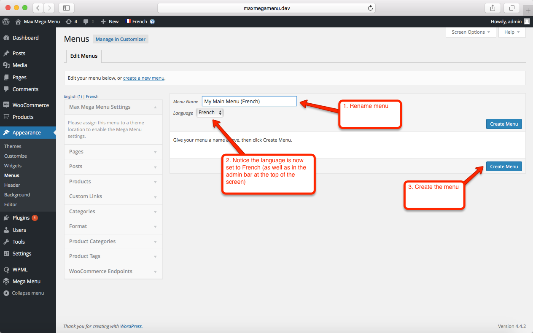Viewport: 533px width, 333px height.
Task: Toggle Safari's sidebar button
Action: (x=66, y=8)
